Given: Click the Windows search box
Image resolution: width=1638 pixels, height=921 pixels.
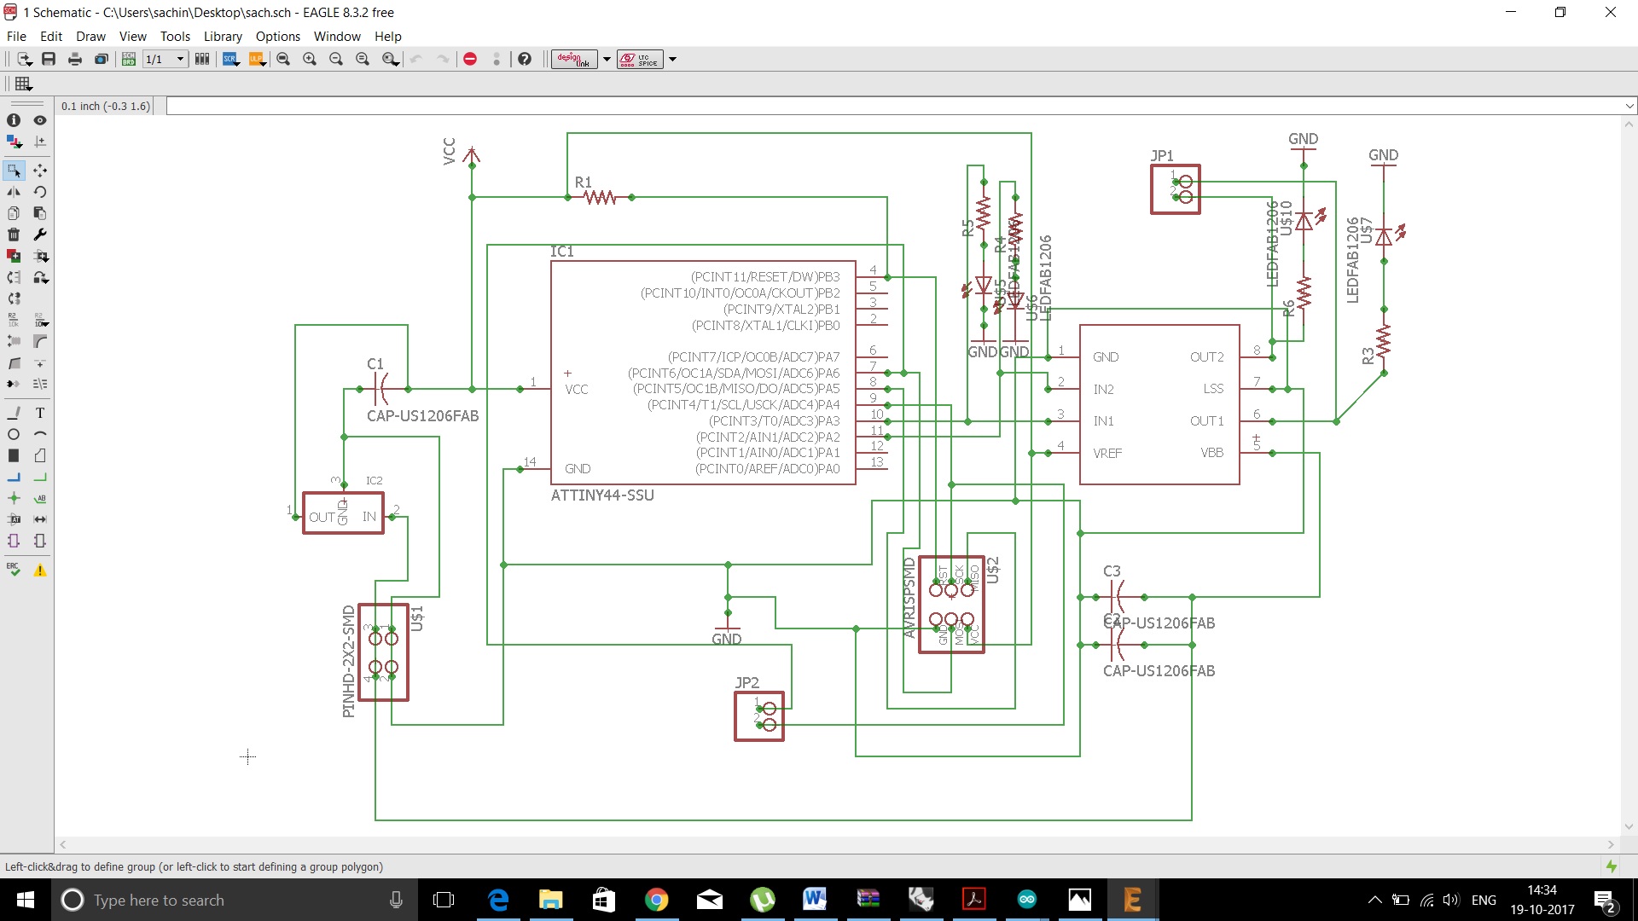Looking at the screenshot, I should pyautogui.click(x=235, y=900).
